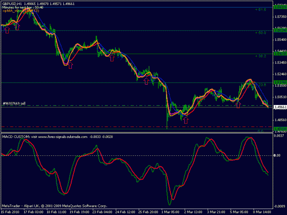Select the up-arrow signal under the 2 Mar low
The width and height of the screenshot is (287, 215).
(x=186, y=121)
